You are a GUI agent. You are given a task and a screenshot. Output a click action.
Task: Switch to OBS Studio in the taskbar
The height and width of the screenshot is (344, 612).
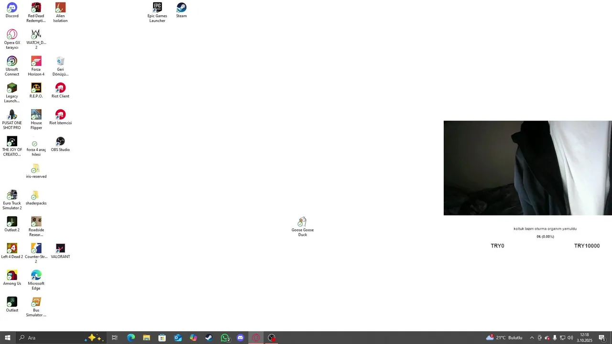[x=272, y=338]
